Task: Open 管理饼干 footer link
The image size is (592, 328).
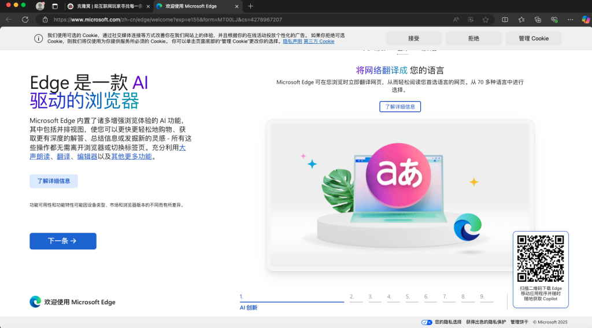Action: tap(519, 322)
